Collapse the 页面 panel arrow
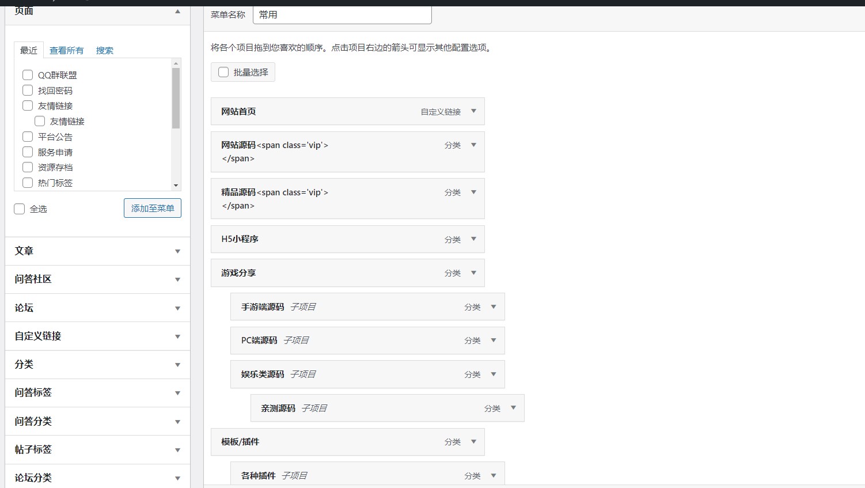 [177, 12]
